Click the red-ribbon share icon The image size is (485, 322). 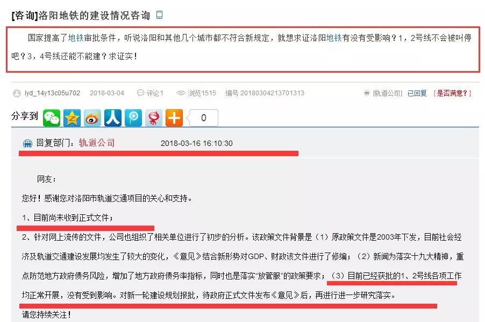pyautogui.click(x=154, y=118)
